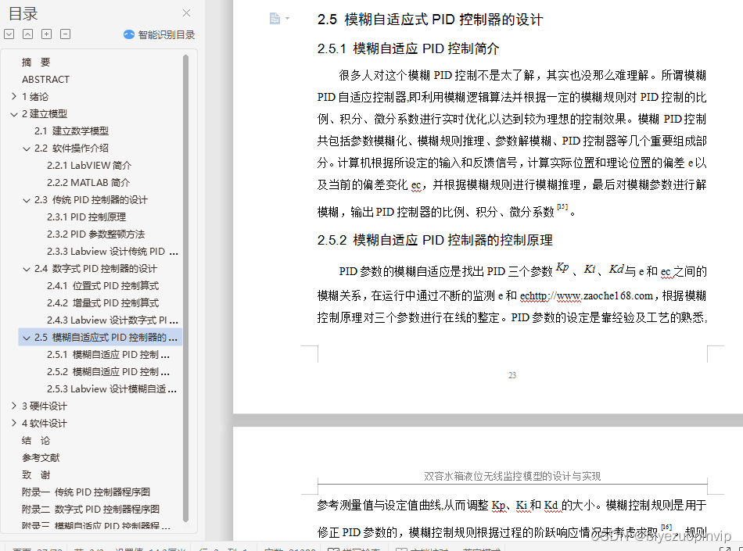Screen dimensions: 743x551
Task: Close the 目录 navigation pane
Action: [x=187, y=13]
